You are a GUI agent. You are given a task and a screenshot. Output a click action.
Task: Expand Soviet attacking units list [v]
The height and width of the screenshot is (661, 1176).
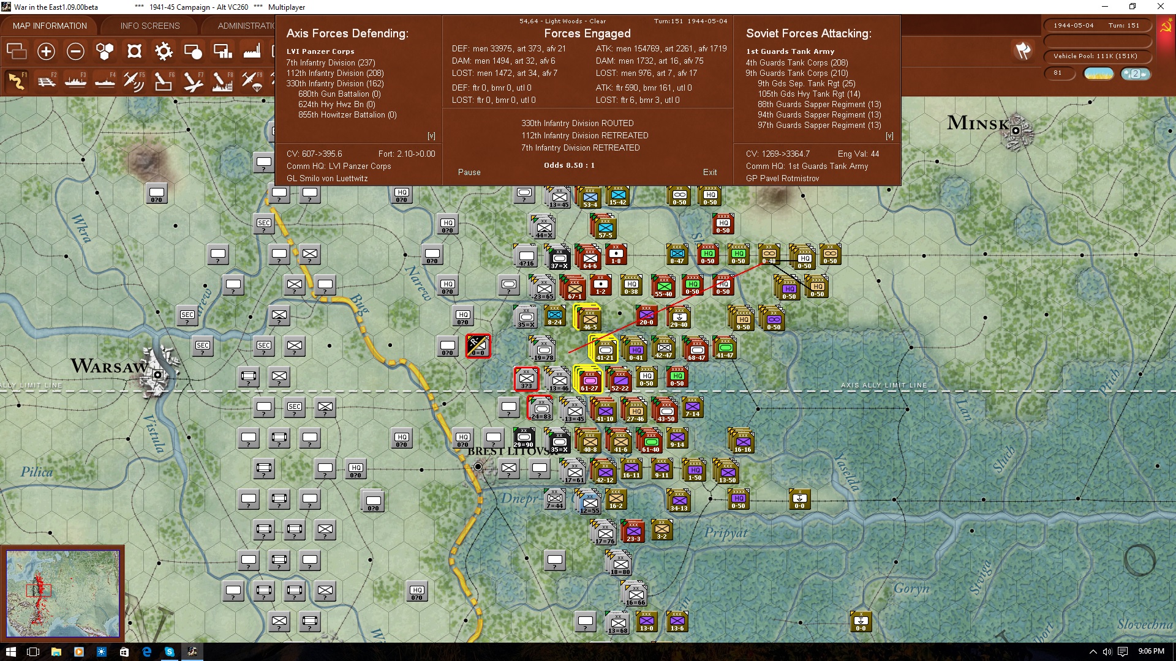(x=889, y=136)
